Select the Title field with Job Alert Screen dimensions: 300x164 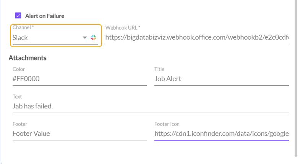[x=221, y=79]
